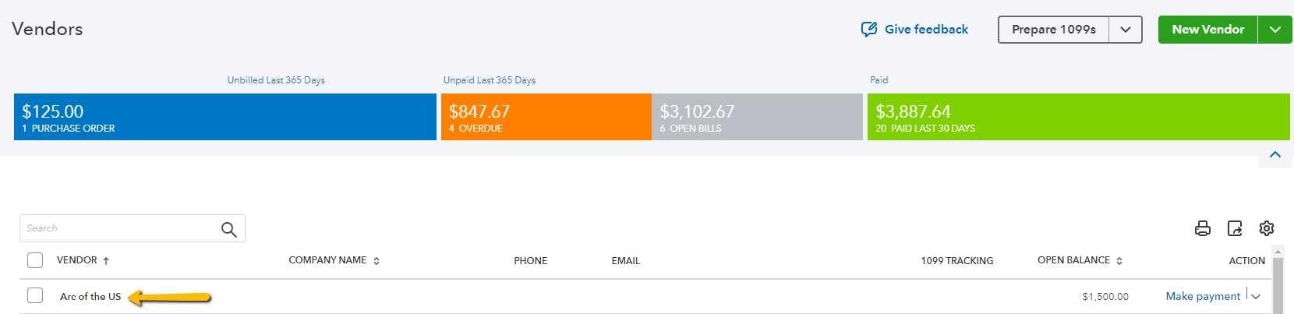
Task: Click the Give feedback icon
Action: (x=868, y=30)
